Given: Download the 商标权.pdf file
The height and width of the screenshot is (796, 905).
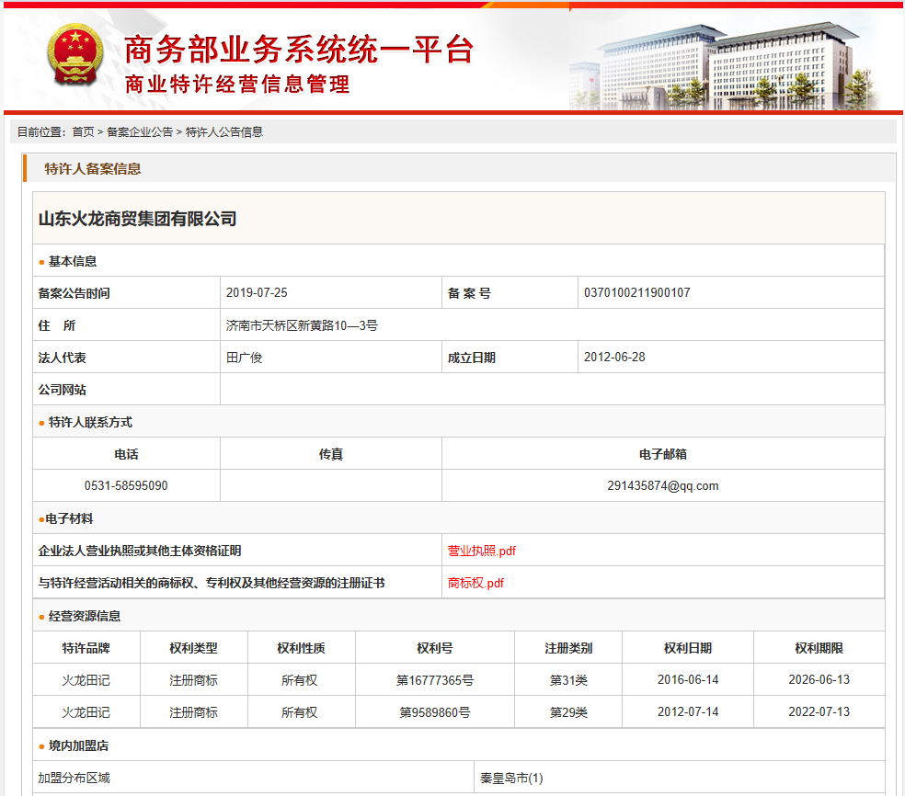Looking at the screenshot, I should tap(475, 583).
